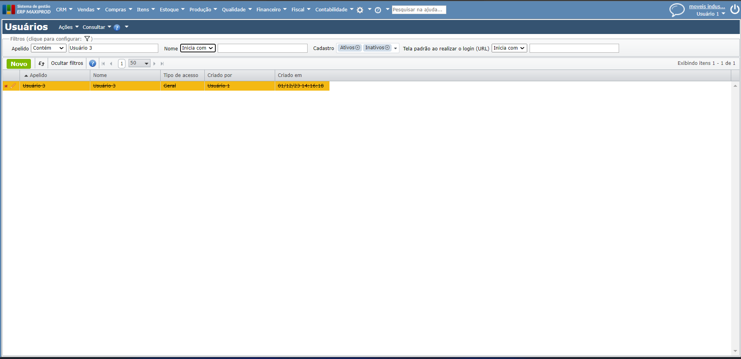
Task: Open the Compras menu
Action: [119, 10]
